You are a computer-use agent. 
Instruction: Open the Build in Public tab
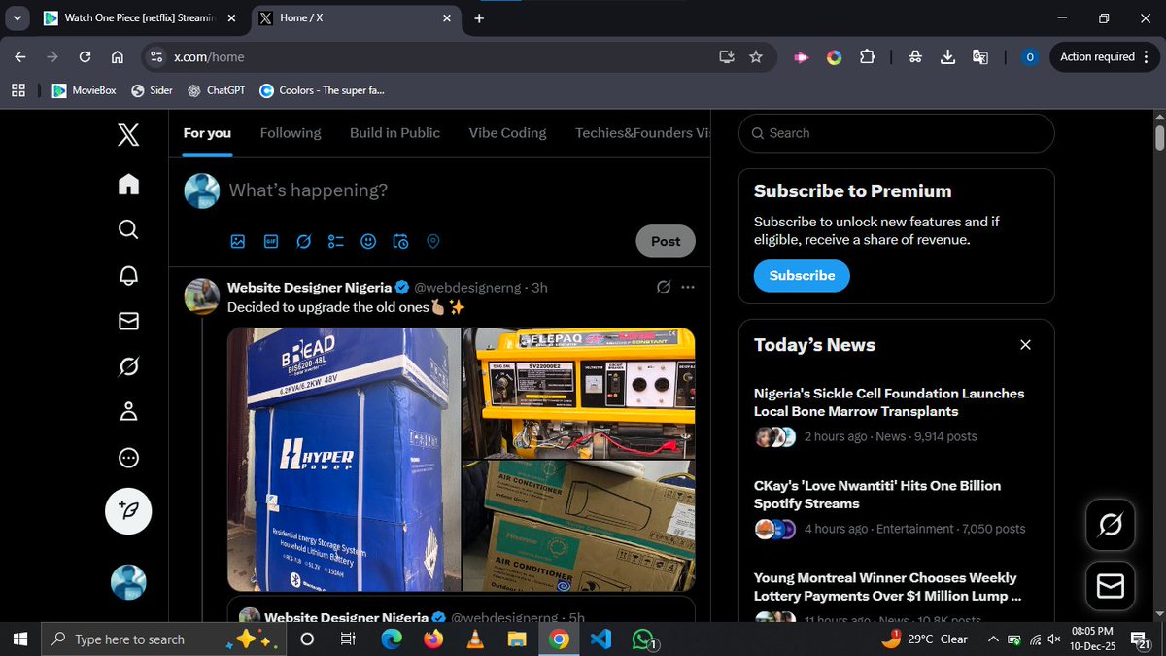(394, 133)
